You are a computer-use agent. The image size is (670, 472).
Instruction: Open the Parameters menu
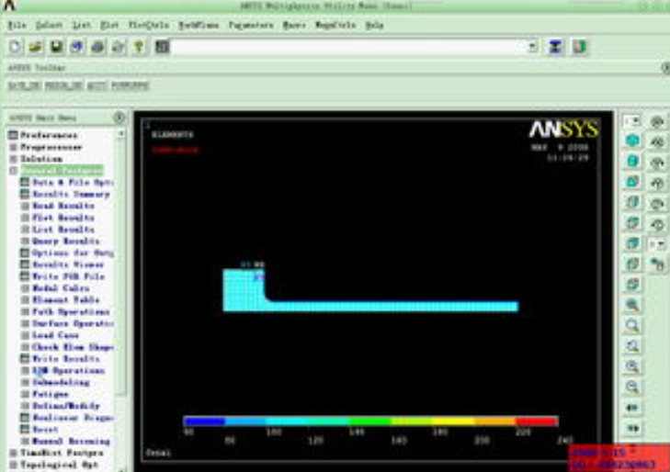[251, 25]
